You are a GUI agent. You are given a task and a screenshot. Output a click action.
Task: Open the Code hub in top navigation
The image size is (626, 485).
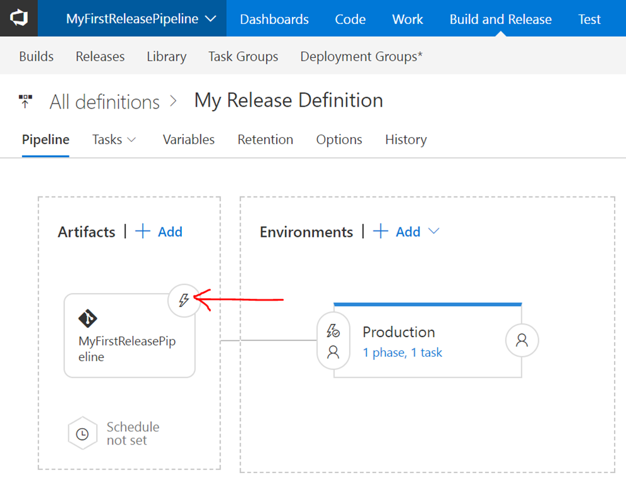coord(350,19)
